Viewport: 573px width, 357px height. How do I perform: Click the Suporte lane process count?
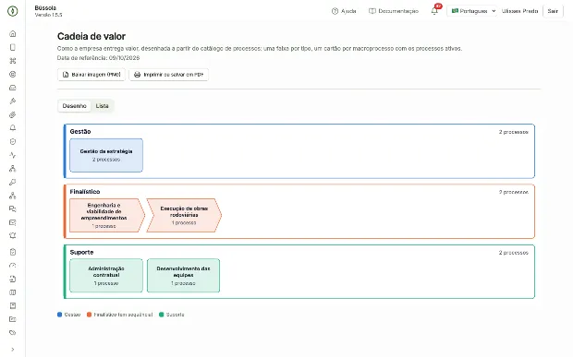(514, 253)
